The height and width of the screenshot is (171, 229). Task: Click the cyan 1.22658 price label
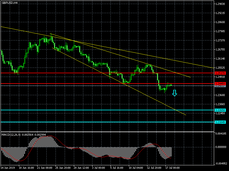pyautogui.click(x=220, y=110)
